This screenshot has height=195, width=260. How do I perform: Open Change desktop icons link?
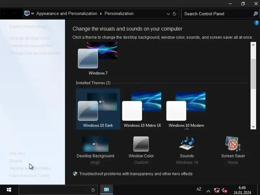(30, 38)
